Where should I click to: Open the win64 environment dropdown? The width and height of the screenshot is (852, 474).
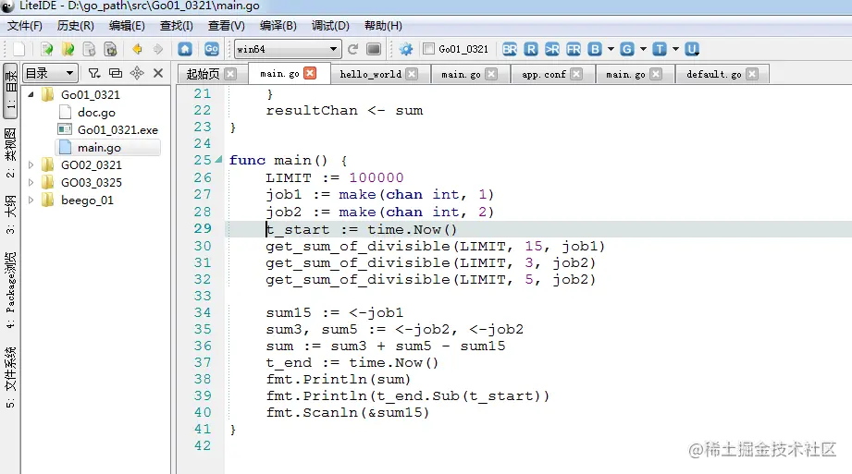pyautogui.click(x=288, y=49)
